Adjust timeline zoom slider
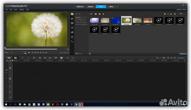This screenshot has height=110, width=191. tap(163, 58)
